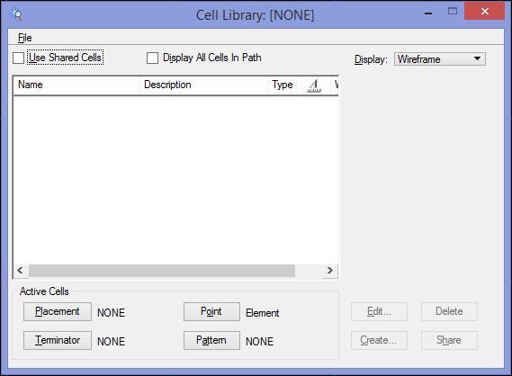The height and width of the screenshot is (376, 512).
Task: Open the File menu
Action: click(25, 38)
